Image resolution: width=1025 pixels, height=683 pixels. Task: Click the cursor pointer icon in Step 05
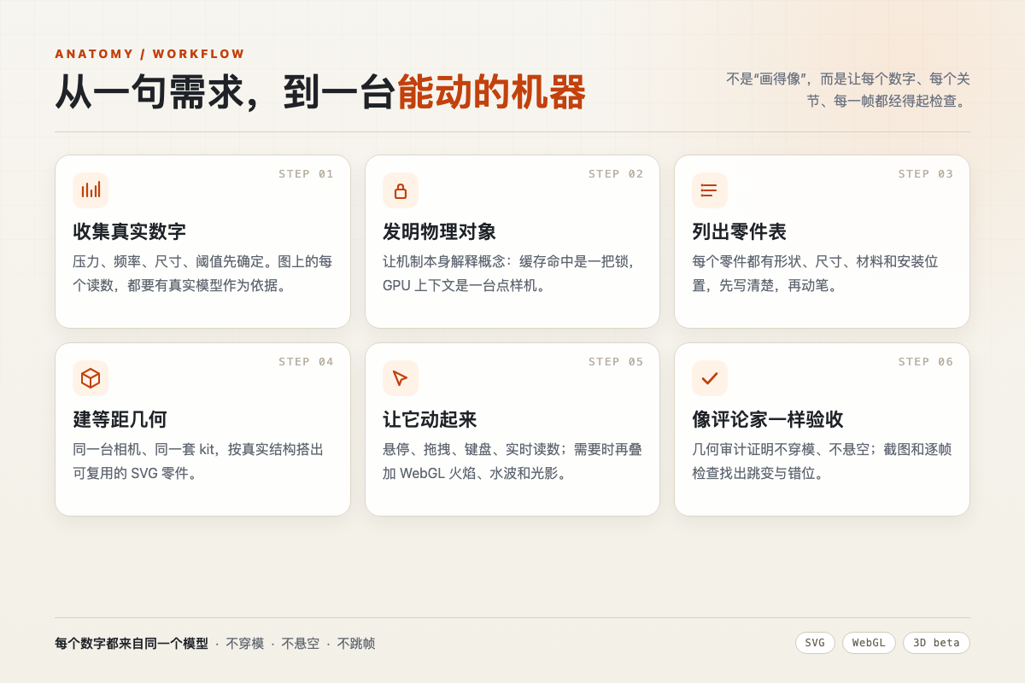(401, 378)
